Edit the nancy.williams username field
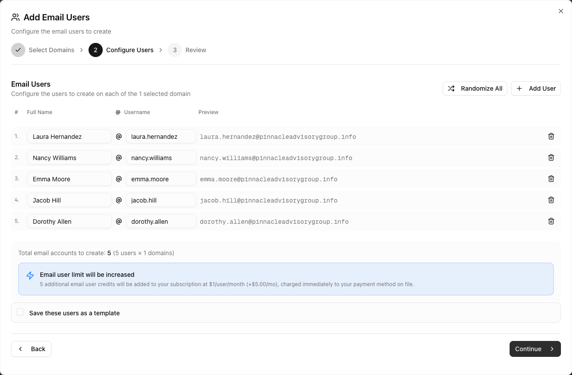 (x=161, y=157)
